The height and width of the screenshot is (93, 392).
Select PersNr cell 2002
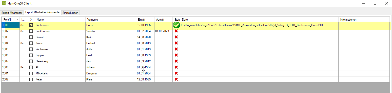(x=11, y=79)
